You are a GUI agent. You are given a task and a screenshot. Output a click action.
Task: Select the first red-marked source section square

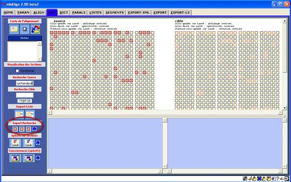click(x=52, y=33)
